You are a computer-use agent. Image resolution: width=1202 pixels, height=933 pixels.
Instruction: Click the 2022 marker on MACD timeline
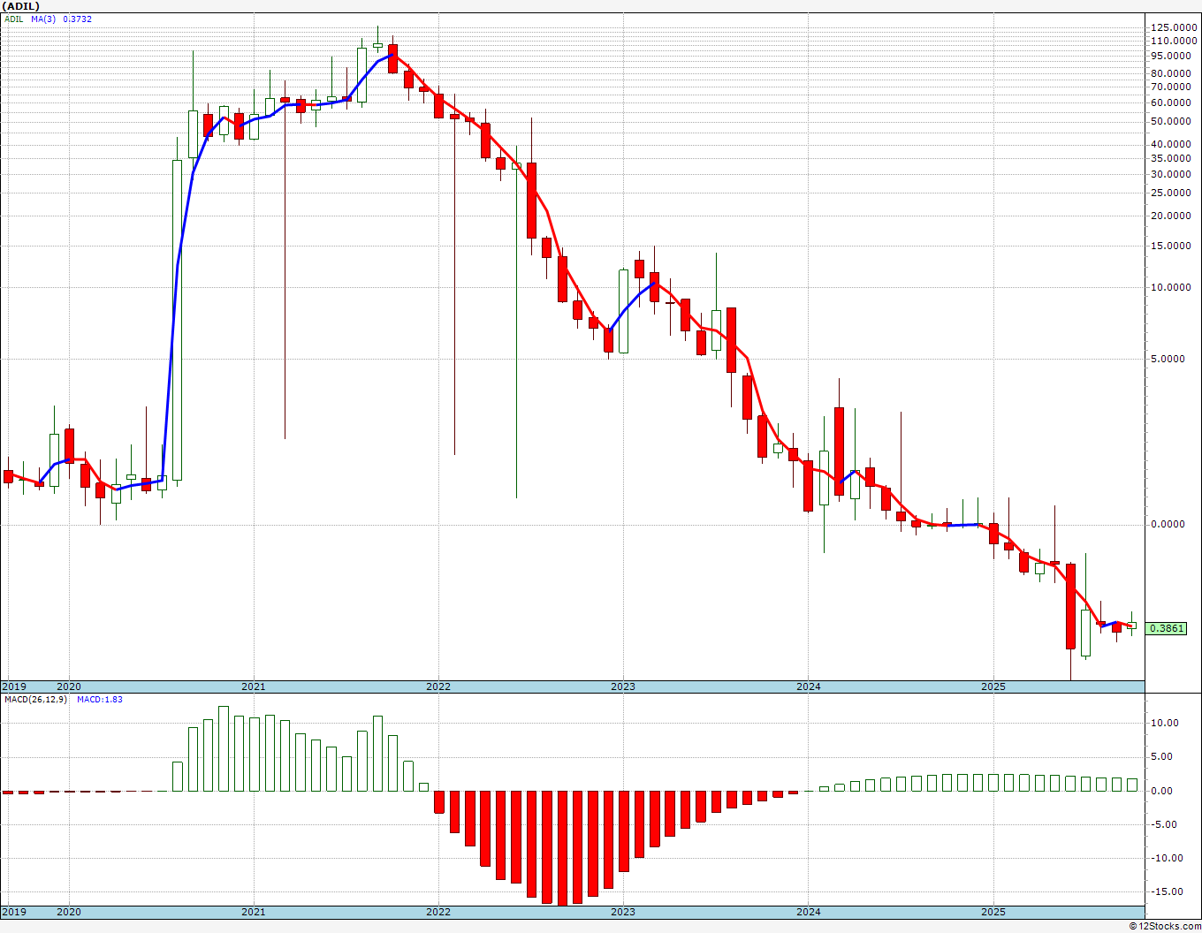(437, 912)
